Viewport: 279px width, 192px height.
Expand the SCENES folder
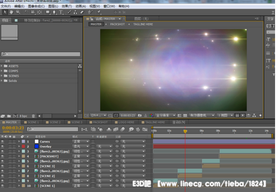coord(1,76)
